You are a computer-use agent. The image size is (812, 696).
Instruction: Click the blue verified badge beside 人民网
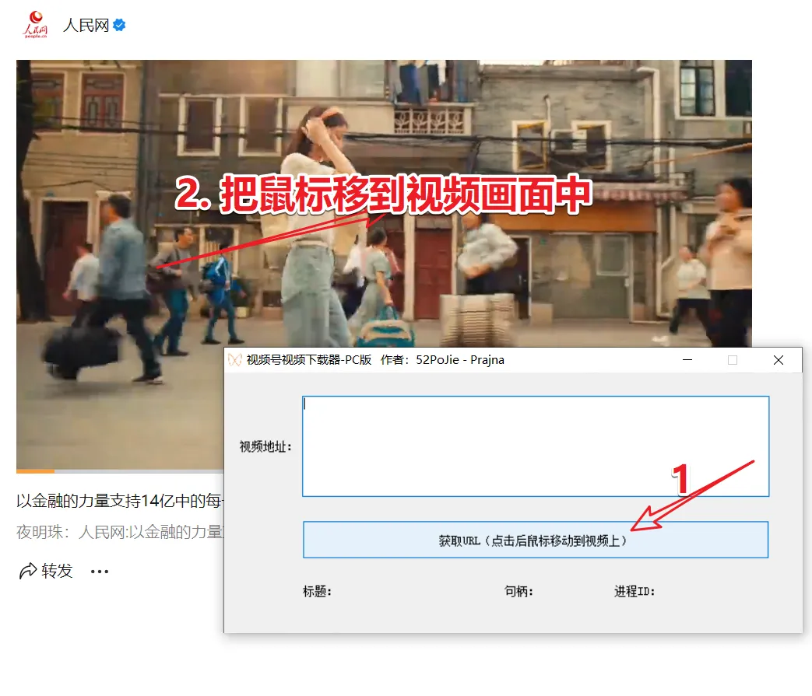point(119,25)
